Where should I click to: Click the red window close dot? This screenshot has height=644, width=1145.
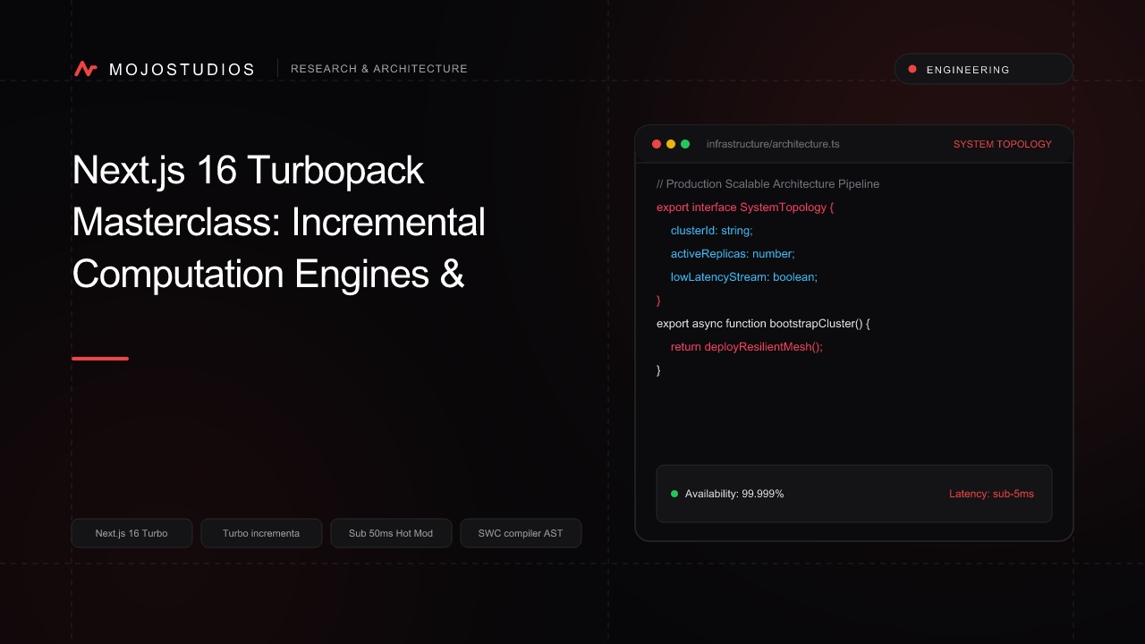click(x=657, y=144)
